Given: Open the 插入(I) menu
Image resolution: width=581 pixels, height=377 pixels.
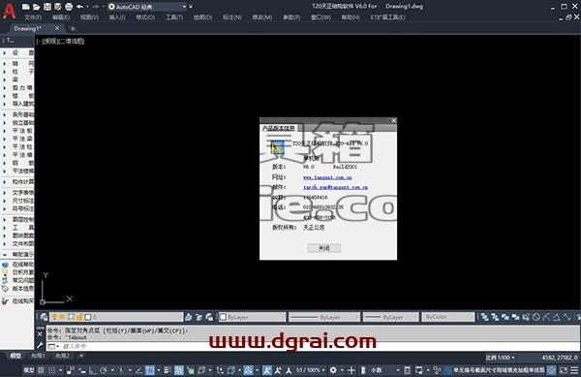Looking at the screenshot, I should click(x=117, y=17).
